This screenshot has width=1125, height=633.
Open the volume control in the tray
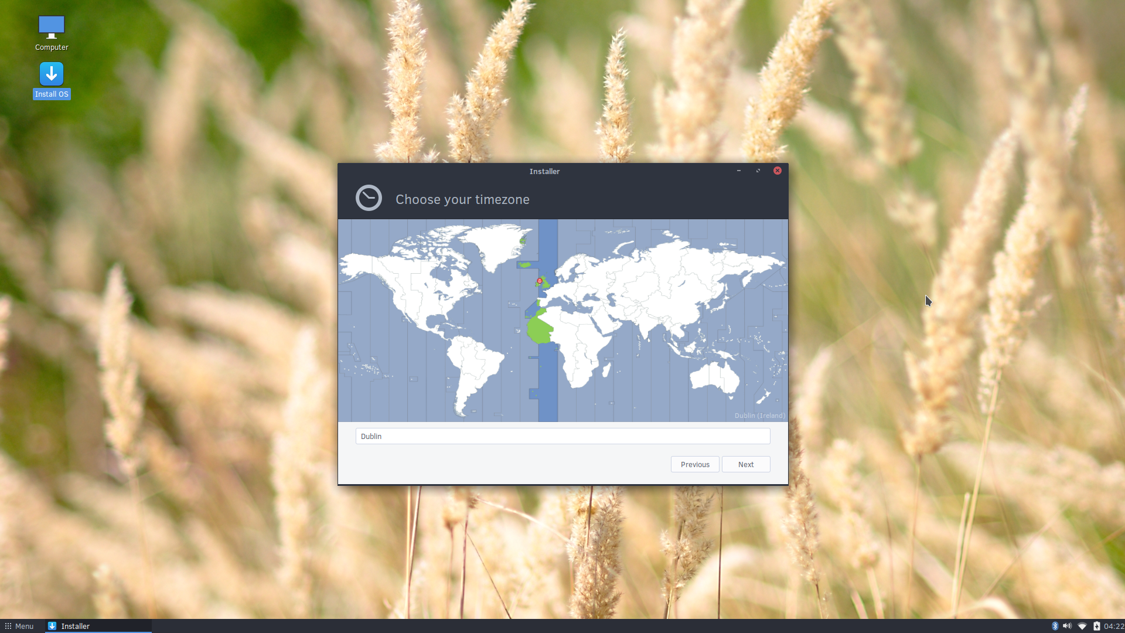(x=1067, y=626)
